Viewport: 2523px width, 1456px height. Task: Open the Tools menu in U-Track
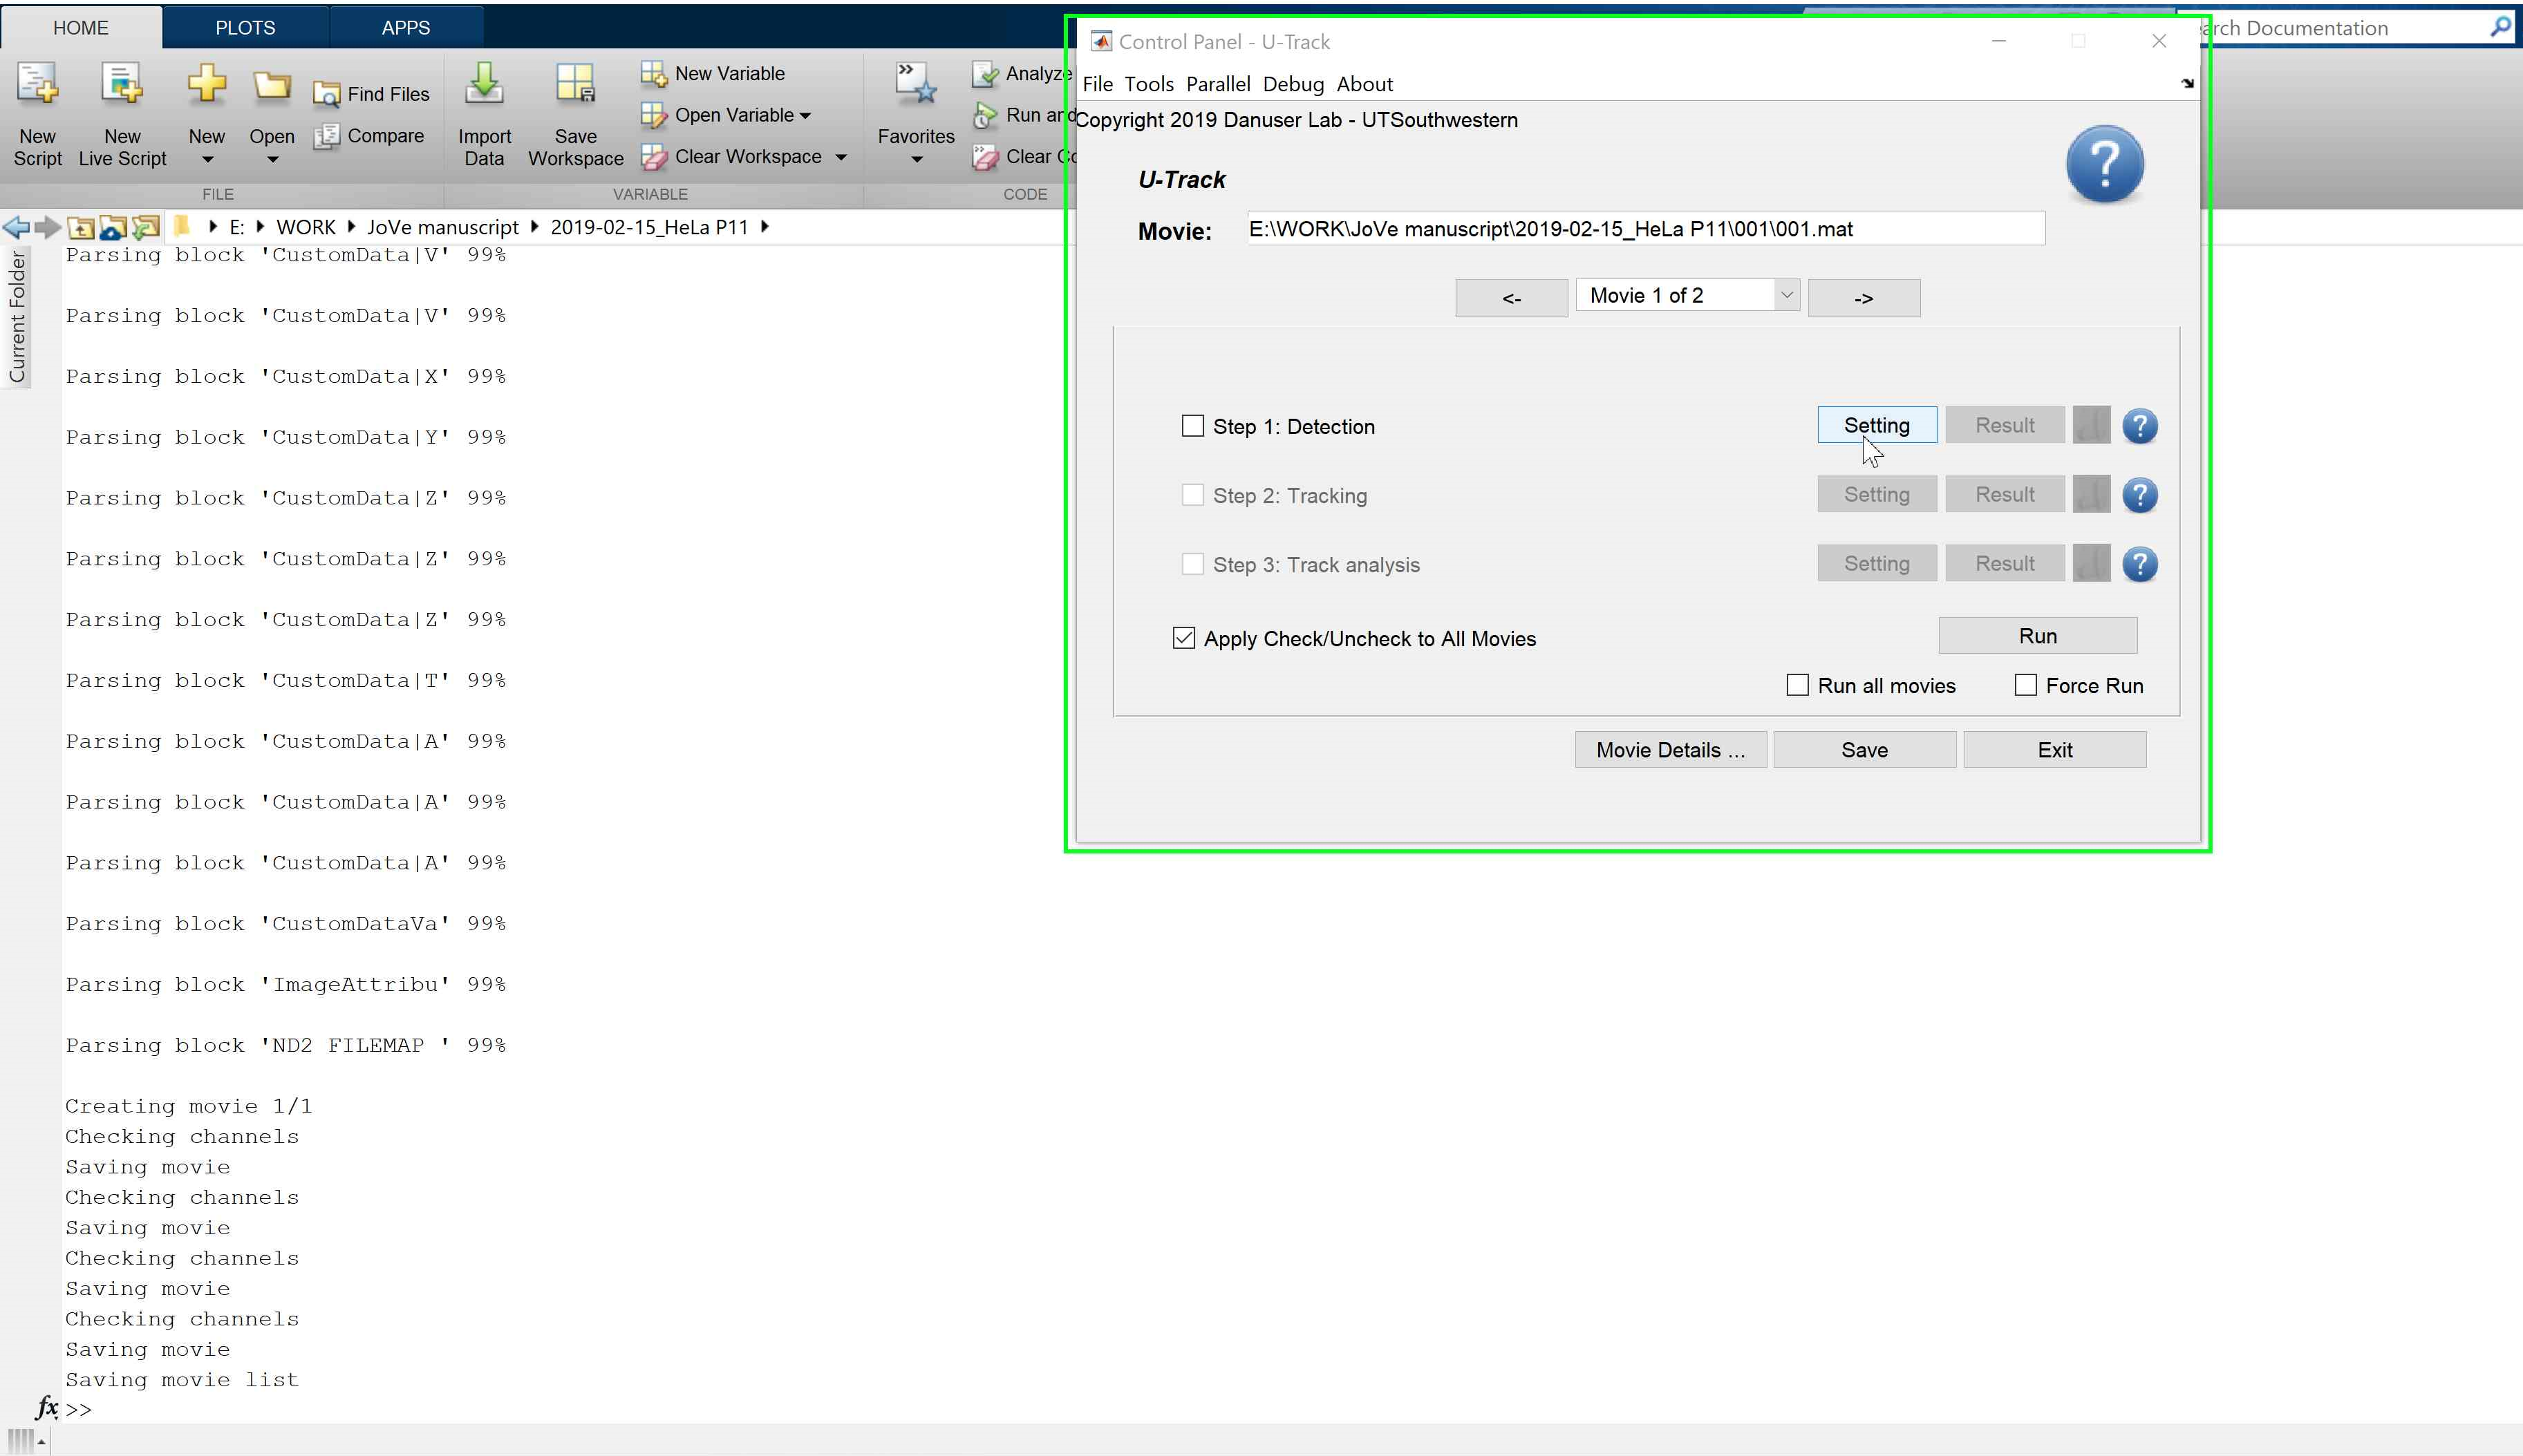pyautogui.click(x=1148, y=84)
